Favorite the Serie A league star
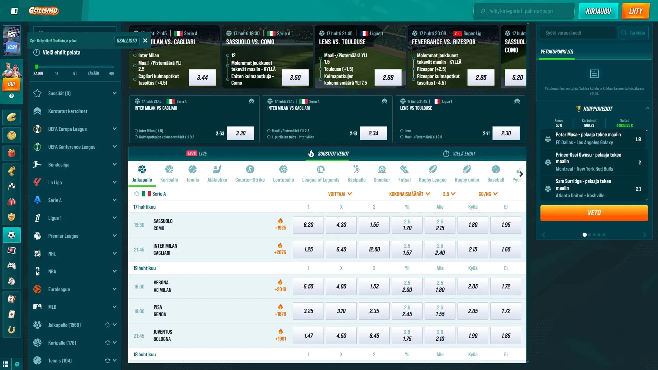 pyautogui.click(x=137, y=194)
